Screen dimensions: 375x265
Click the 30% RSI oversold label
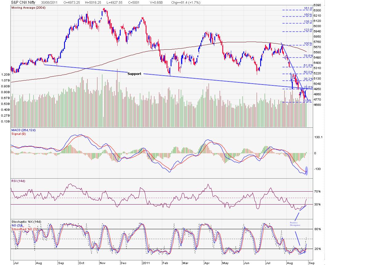317,204
